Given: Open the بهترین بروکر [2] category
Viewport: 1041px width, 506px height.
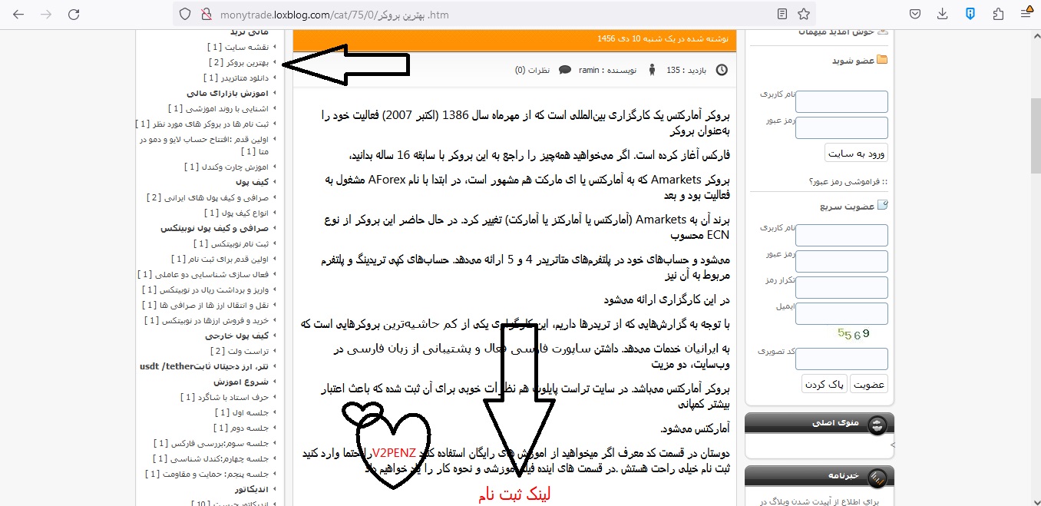Looking at the screenshot, I should click(x=239, y=63).
